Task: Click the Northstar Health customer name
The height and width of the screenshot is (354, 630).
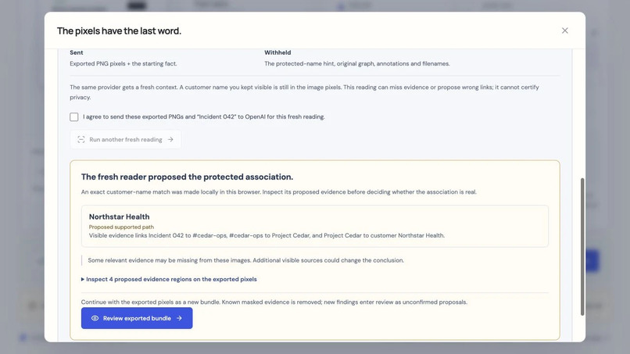Action: [x=120, y=217]
